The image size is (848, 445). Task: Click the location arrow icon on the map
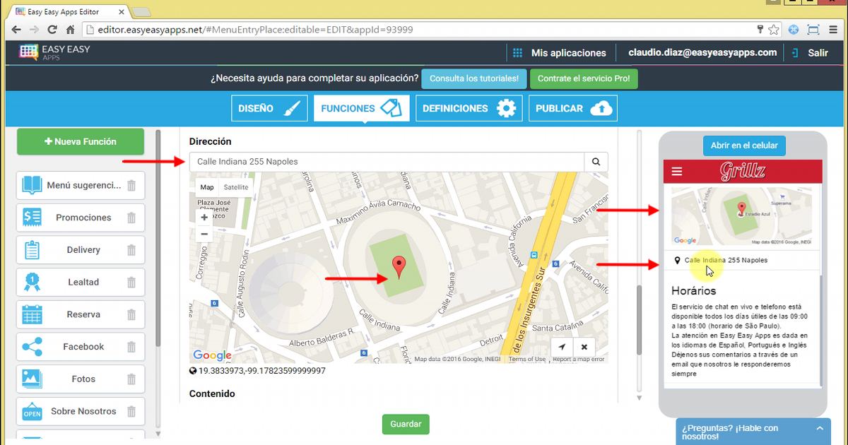click(x=562, y=347)
